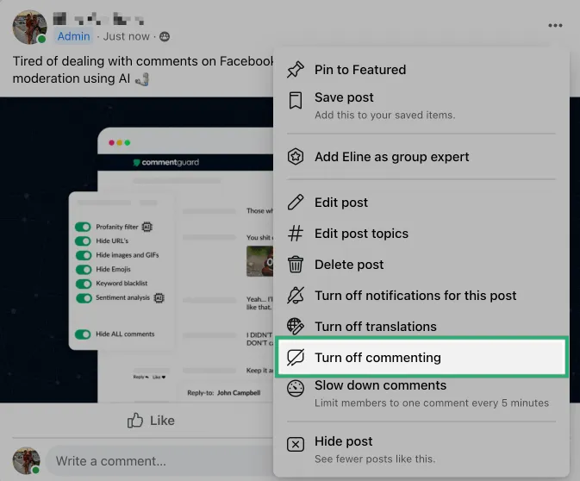
Task: Click the Like button under the post
Action: 151,421
